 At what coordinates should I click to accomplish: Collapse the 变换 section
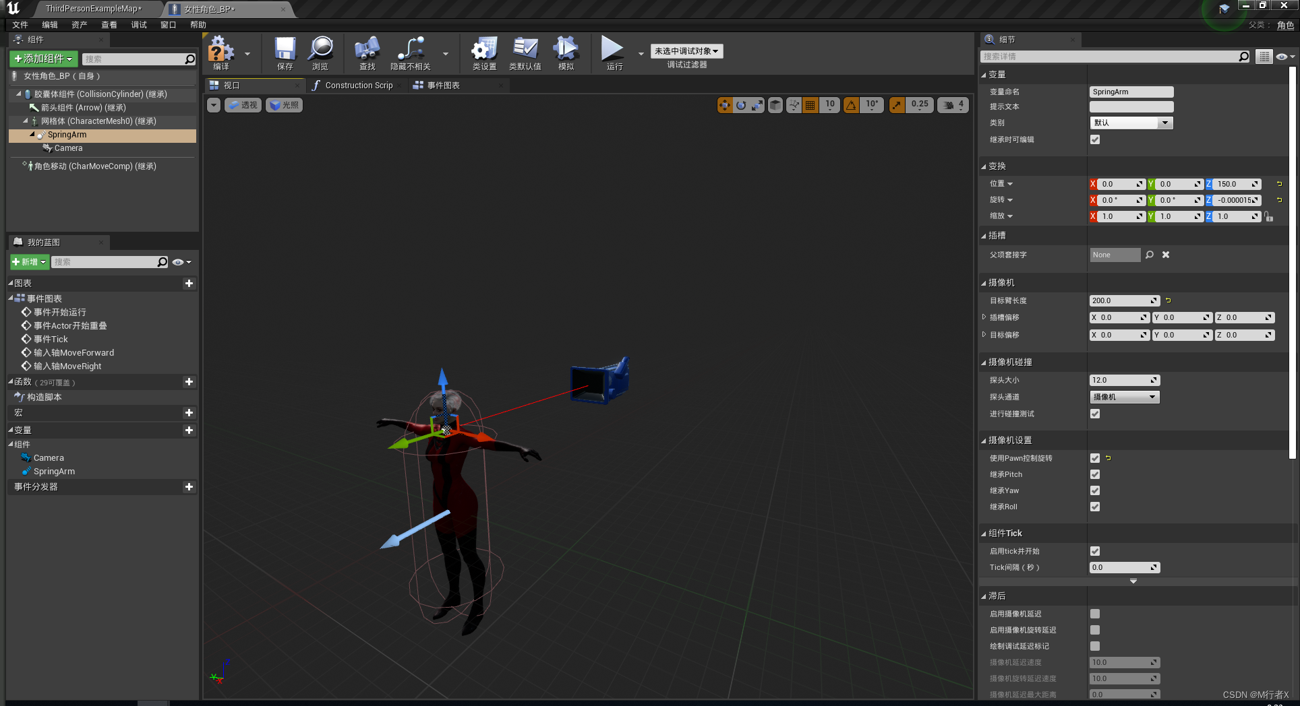[x=984, y=166]
